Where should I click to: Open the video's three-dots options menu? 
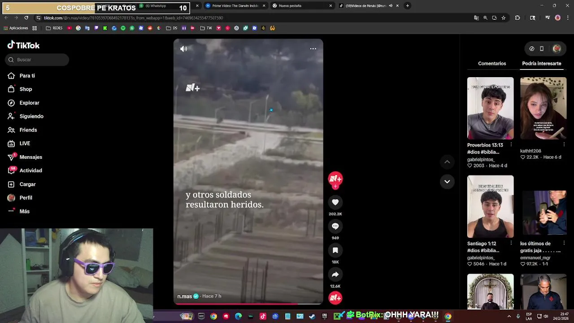tap(313, 48)
